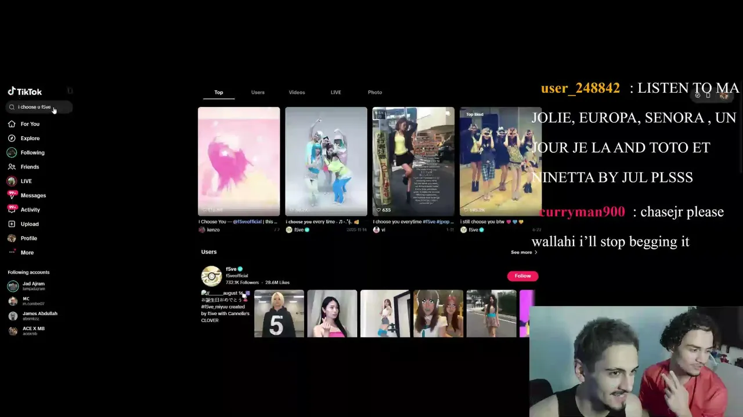Open James Abdullah's avatar in following accounts
Screen dimensions: 743x417
pyautogui.click(x=13, y=316)
